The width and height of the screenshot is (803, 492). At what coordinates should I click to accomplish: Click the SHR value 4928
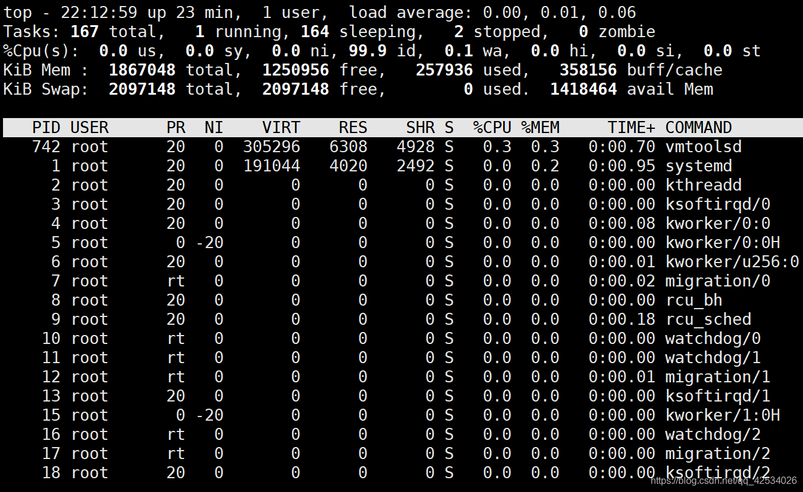click(416, 147)
